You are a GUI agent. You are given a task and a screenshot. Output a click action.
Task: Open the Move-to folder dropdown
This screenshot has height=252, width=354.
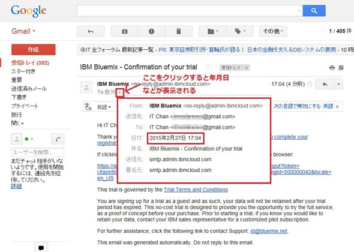[x=212, y=31]
